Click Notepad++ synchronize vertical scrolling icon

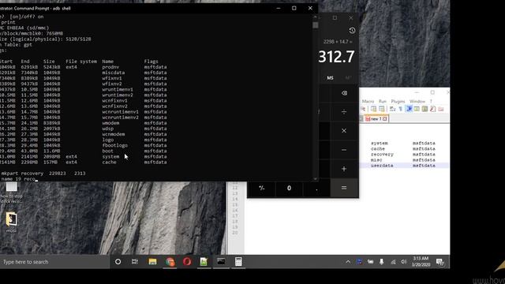[x=373, y=109]
